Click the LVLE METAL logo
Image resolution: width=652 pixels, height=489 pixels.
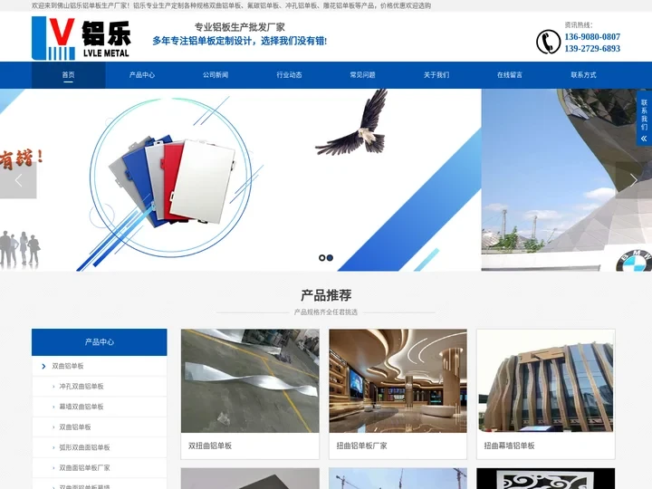[x=81, y=38]
